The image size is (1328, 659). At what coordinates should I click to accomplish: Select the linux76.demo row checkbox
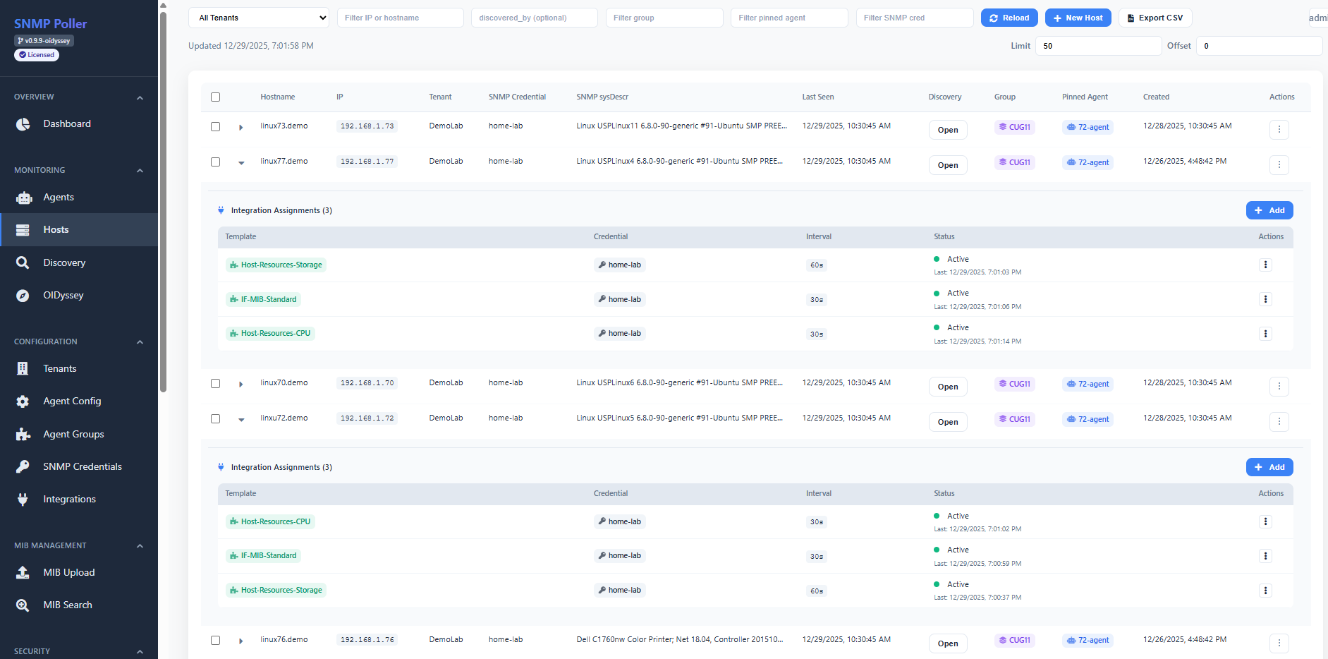[x=216, y=641]
